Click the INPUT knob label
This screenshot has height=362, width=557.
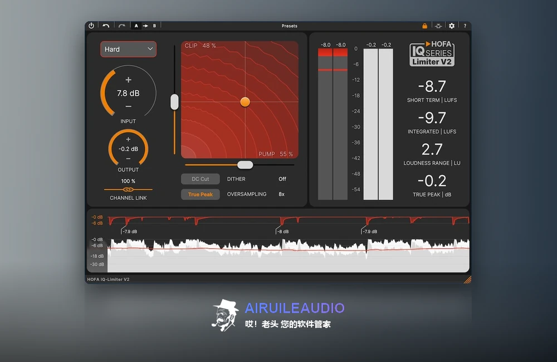coord(128,121)
